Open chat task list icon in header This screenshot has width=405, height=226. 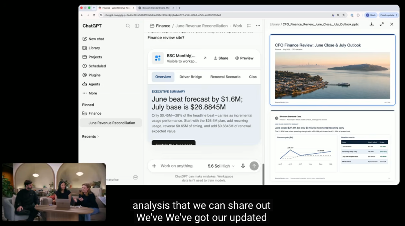point(249,26)
